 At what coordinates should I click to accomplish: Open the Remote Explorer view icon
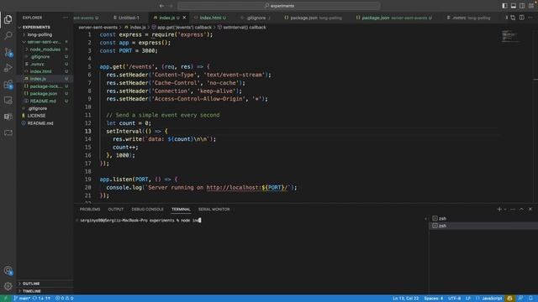click(8, 101)
